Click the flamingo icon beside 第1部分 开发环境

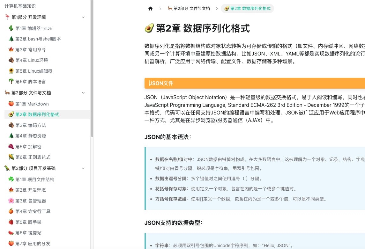pos(7,17)
